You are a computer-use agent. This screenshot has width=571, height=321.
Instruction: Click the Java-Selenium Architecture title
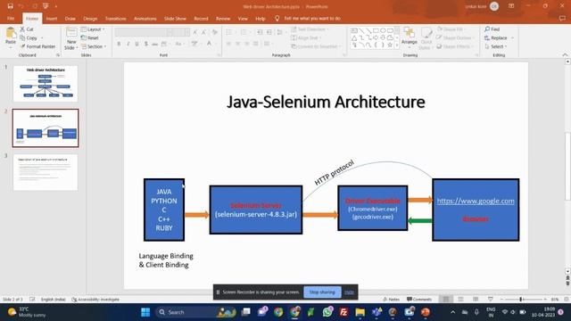tap(326, 102)
